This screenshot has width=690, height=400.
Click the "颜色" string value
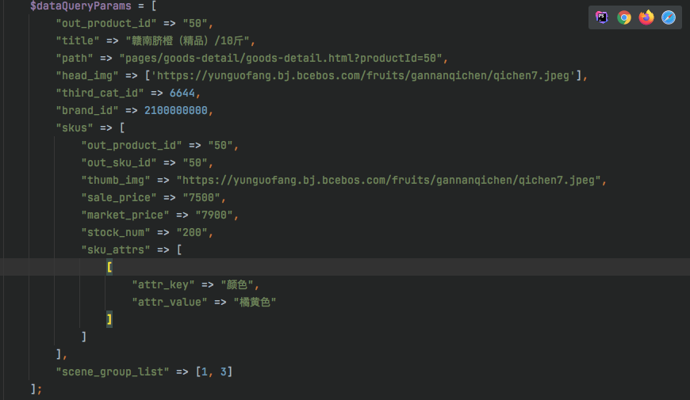[237, 285]
